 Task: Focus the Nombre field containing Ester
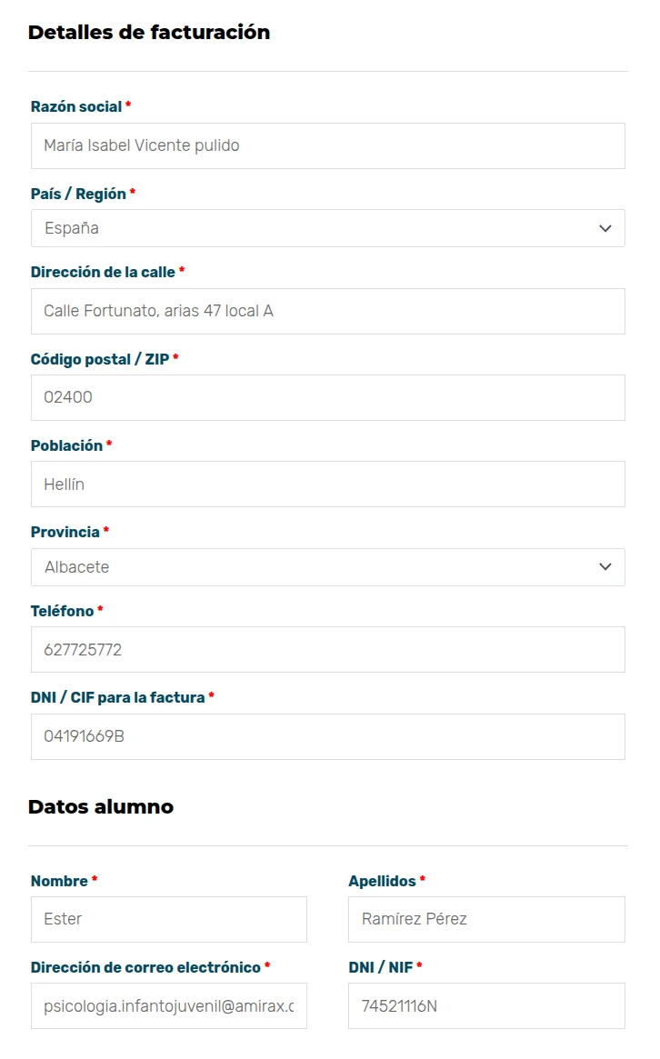[x=169, y=919]
